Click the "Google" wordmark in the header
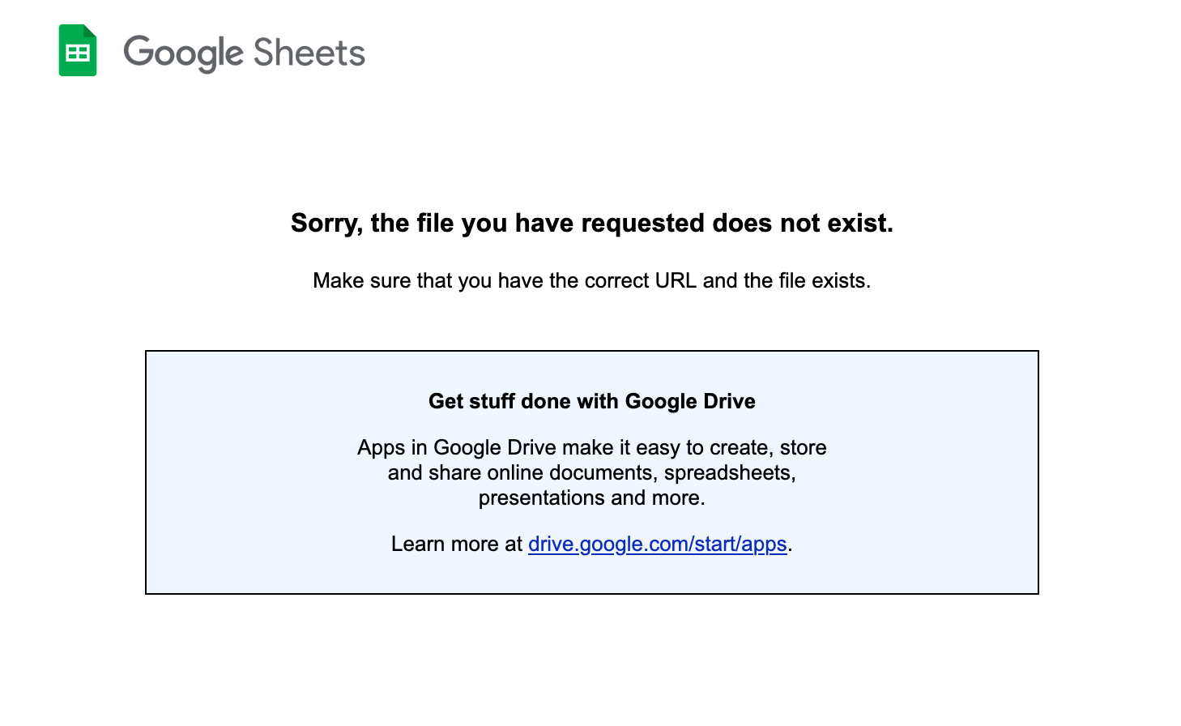This screenshot has width=1181, height=726. 183,53
